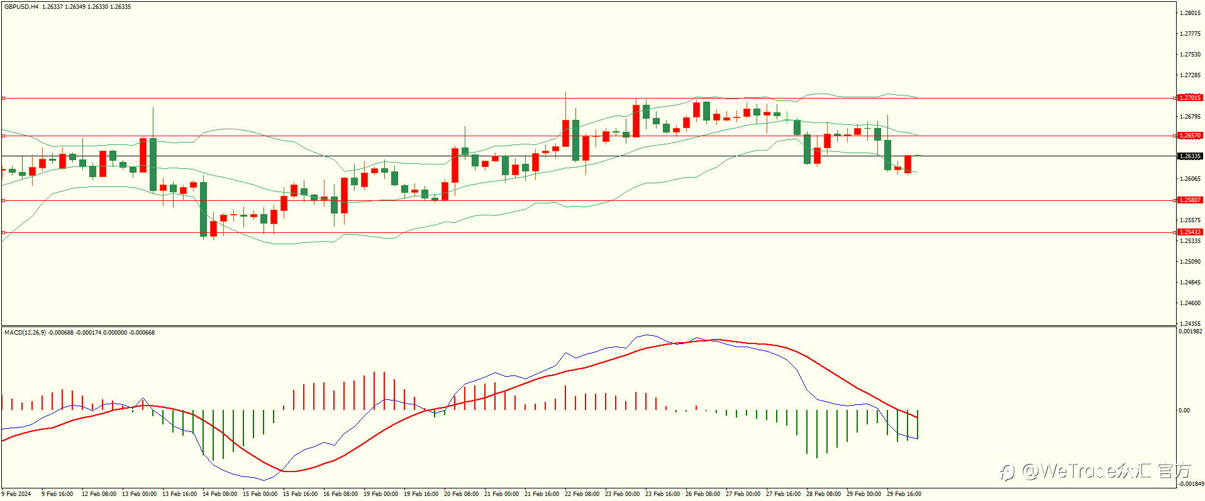The height and width of the screenshot is (501, 1205).
Task: Click the 29 Feb 16:00 time label
Action: [x=904, y=494]
